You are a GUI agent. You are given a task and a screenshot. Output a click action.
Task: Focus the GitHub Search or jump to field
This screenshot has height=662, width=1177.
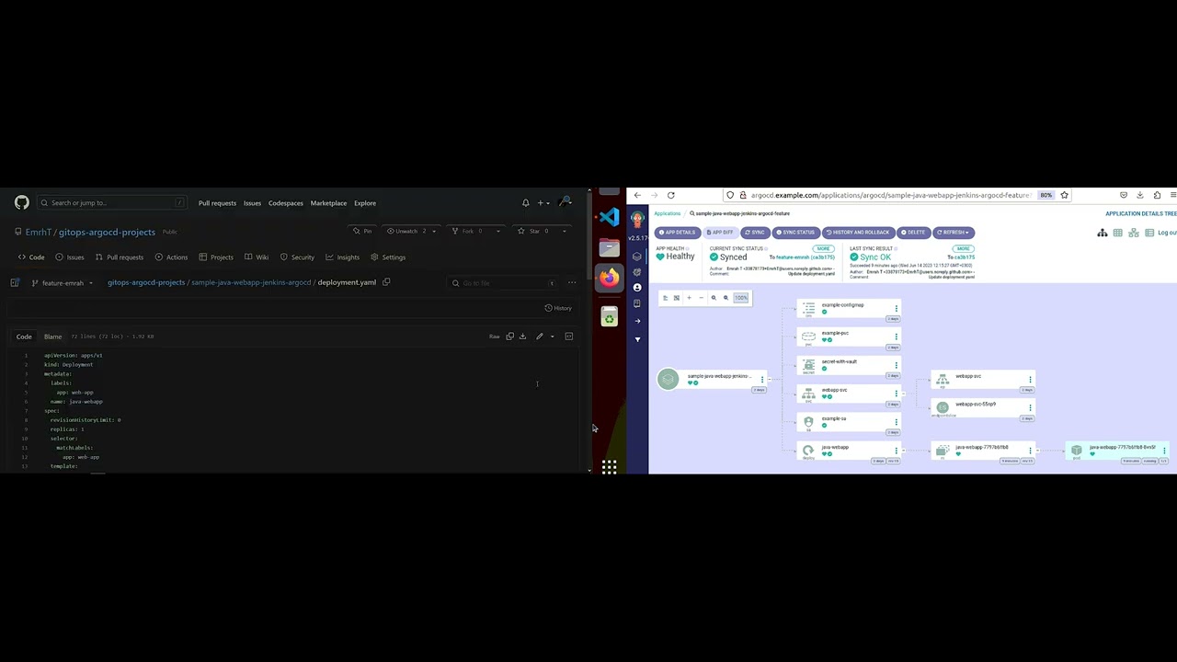[111, 203]
